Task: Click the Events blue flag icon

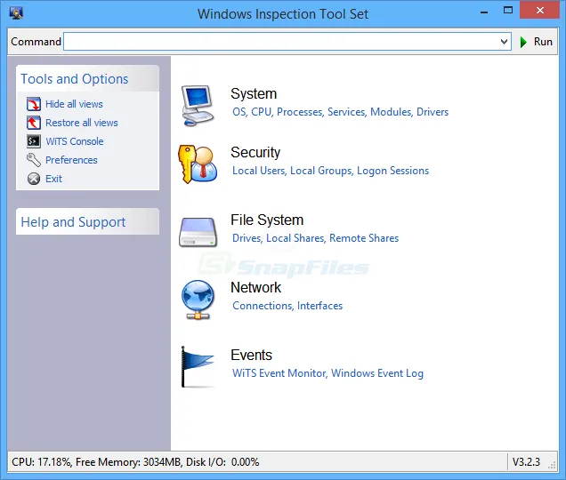Action: click(198, 365)
